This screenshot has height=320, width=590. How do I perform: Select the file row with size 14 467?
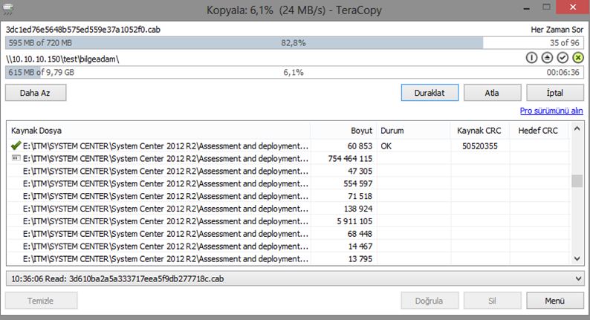[x=288, y=246]
